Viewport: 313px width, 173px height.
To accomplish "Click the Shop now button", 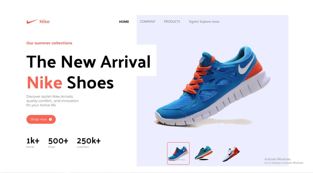I will click(41, 119).
